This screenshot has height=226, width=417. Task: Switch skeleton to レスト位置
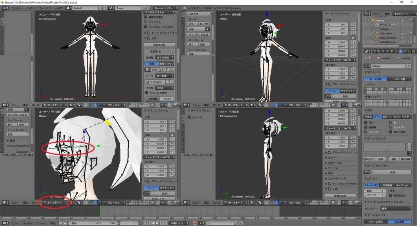point(399,79)
